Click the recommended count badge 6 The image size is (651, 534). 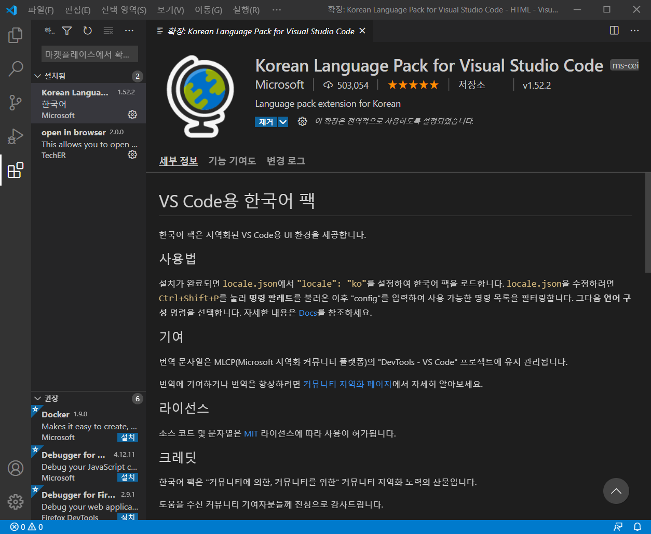point(137,399)
